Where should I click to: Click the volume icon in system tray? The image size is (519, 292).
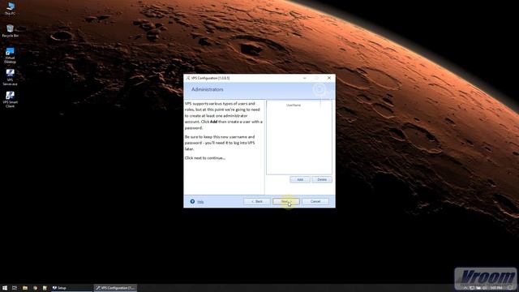pos(484,288)
